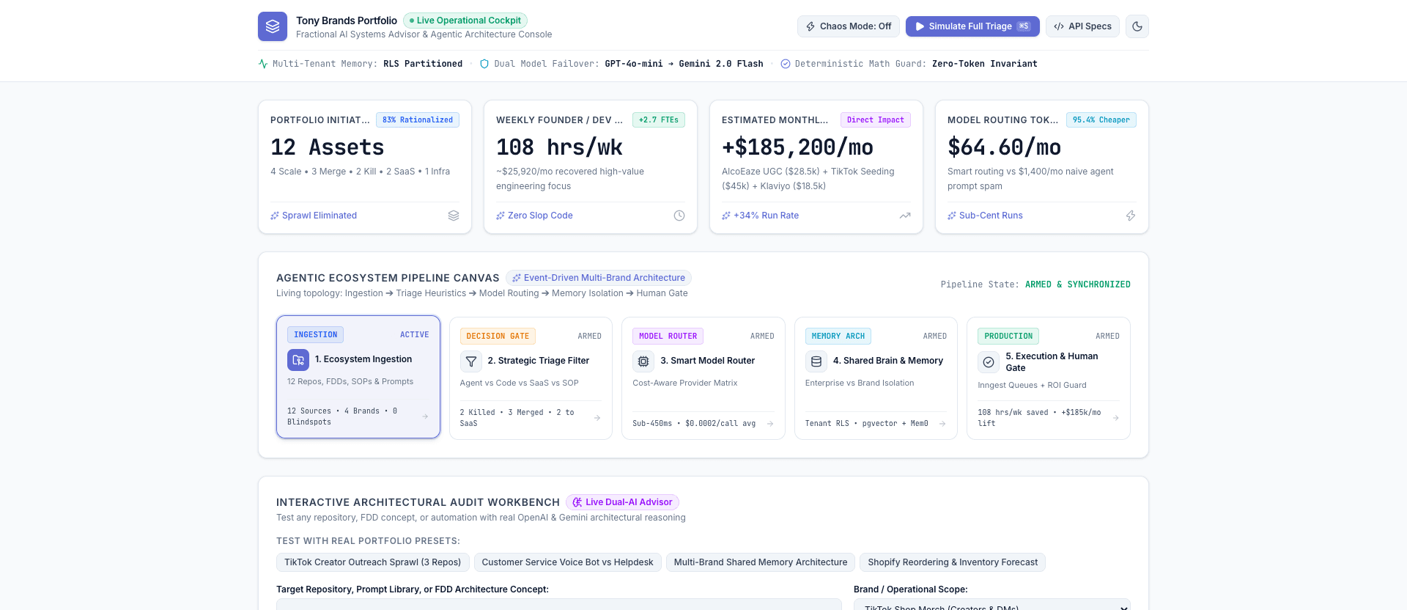The image size is (1407, 610).
Task: Select TikTok Creator Outreach Sprawl preset
Action: coord(373,562)
